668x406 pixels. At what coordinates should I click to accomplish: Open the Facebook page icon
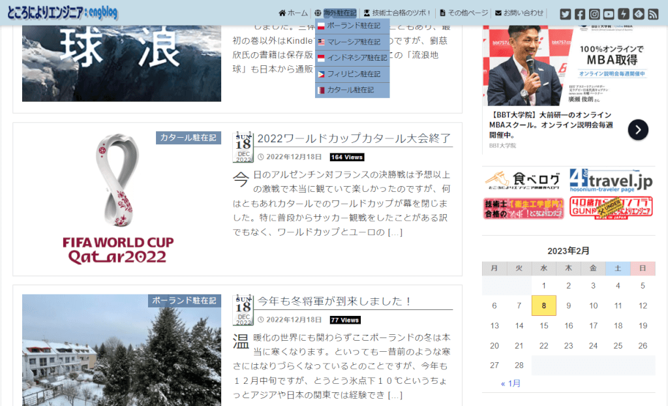click(x=580, y=14)
